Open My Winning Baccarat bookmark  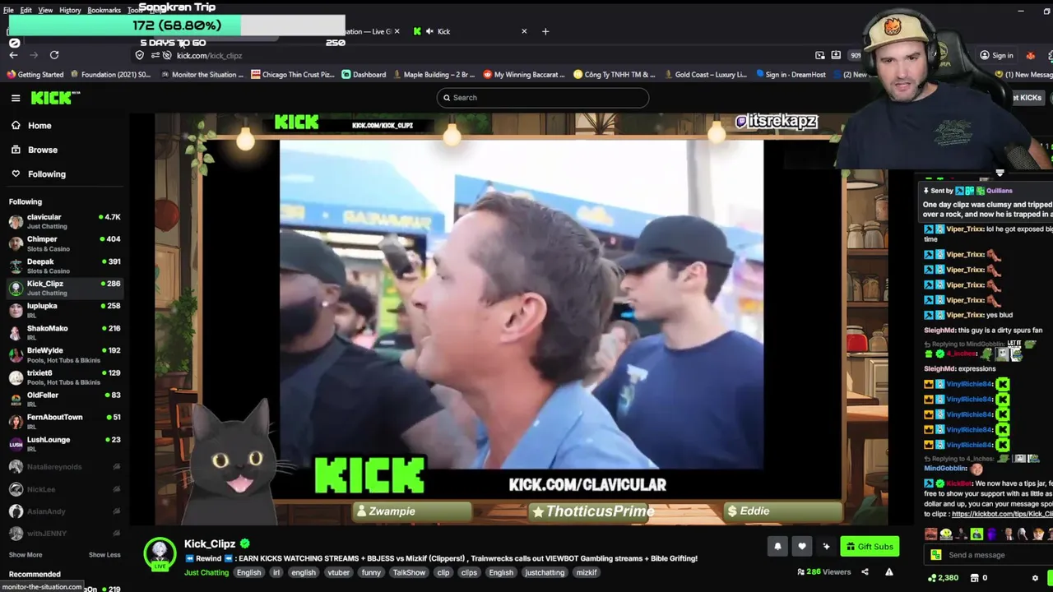pyautogui.click(x=523, y=74)
